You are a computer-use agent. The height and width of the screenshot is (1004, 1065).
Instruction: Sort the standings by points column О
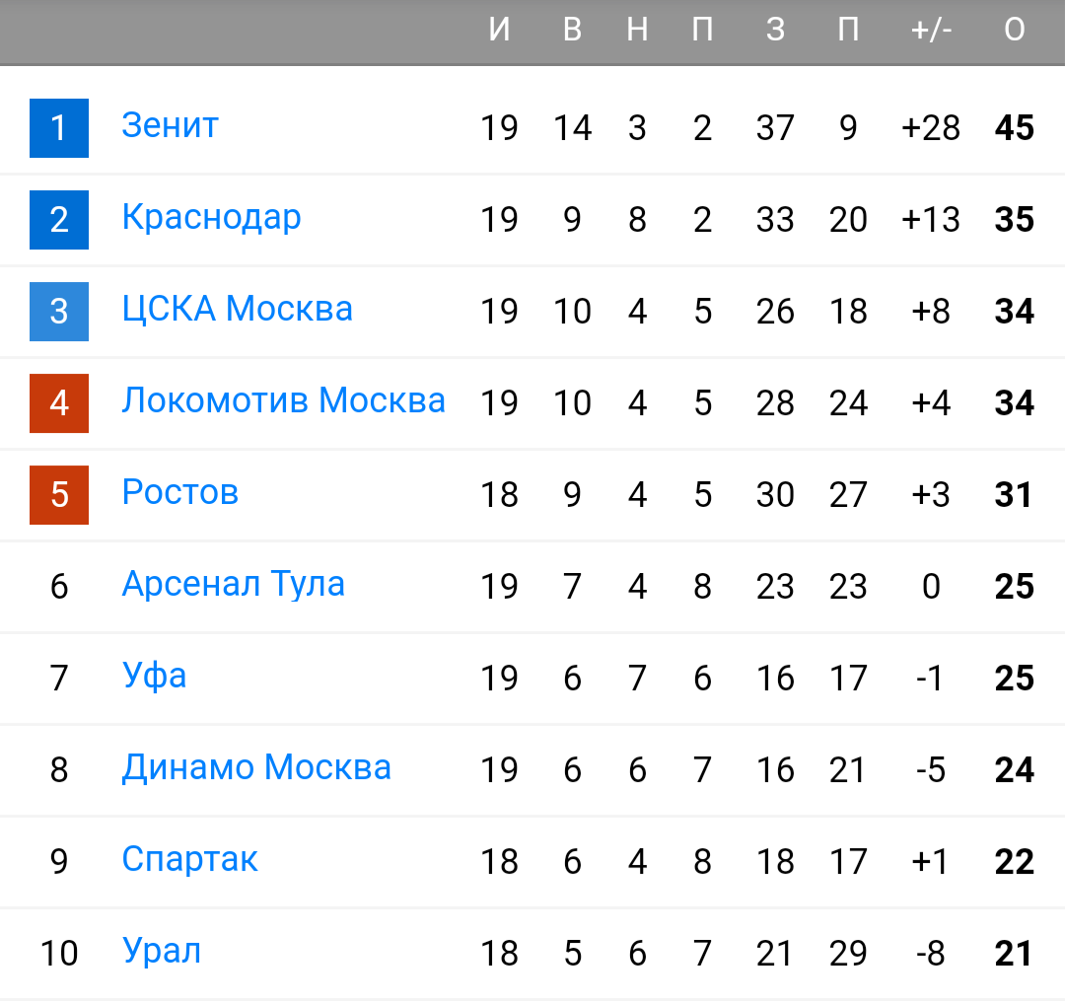click(x=1014, y=30)
